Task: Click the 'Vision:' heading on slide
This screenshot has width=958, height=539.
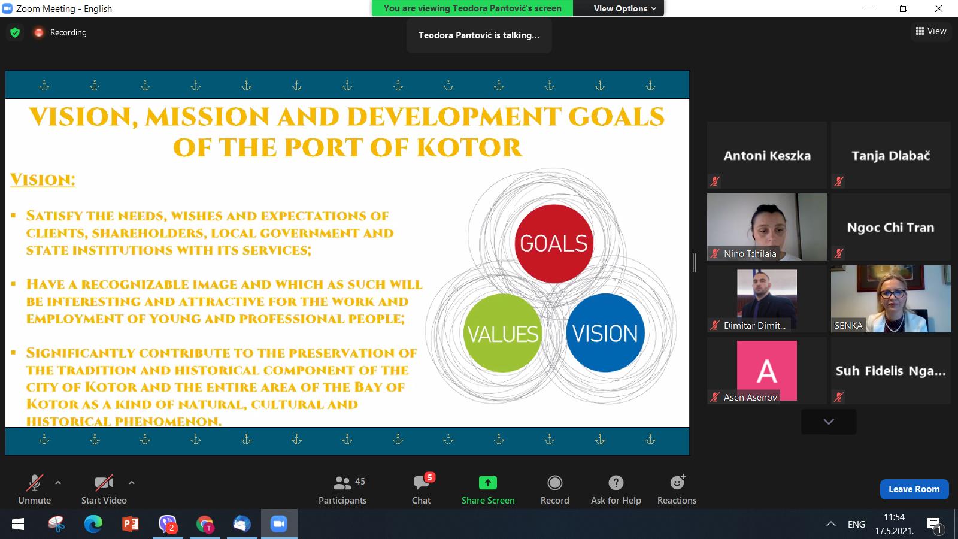Action: (x=43, y=180)
